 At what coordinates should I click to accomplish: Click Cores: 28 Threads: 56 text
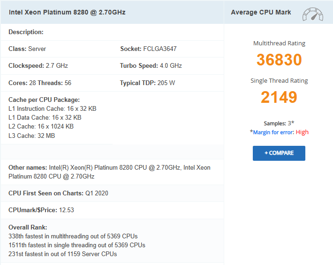coord(40,83)
